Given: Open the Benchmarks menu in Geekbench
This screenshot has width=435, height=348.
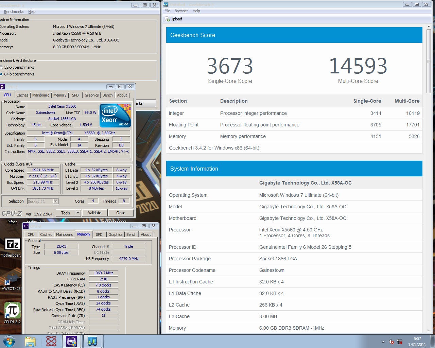Looking at the screenshot, I should [x=14, y=12].
